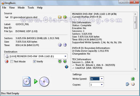Click the 'ISO9660; UDF (1.02)' file system text
The height and width of the screenshot is (96, 140).
coord(26,31)
